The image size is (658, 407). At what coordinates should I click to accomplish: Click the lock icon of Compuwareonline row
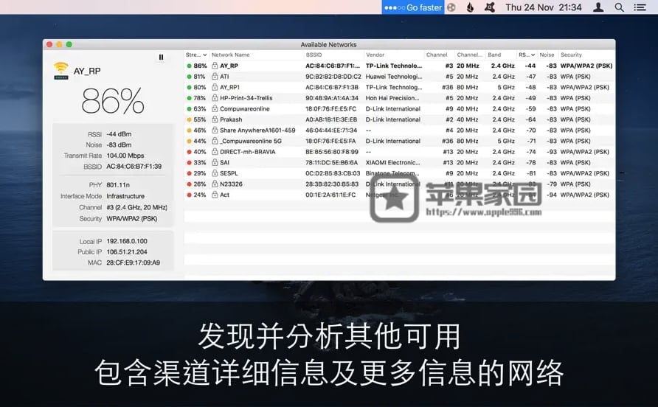click(x=215, y=108)
